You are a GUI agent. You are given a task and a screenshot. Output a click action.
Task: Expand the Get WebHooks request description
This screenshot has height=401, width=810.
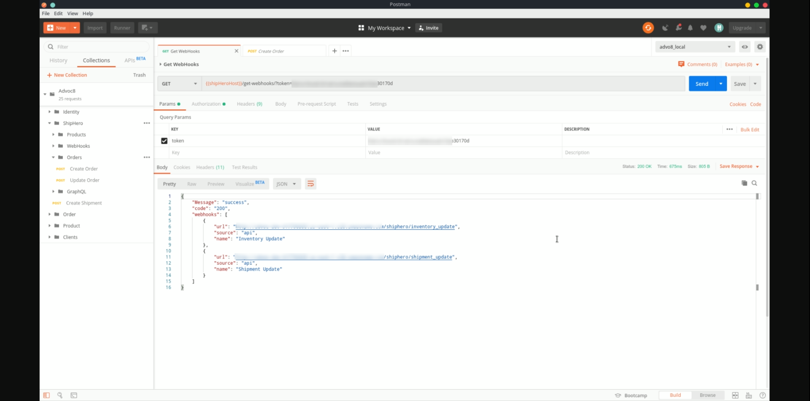(160, 64)
